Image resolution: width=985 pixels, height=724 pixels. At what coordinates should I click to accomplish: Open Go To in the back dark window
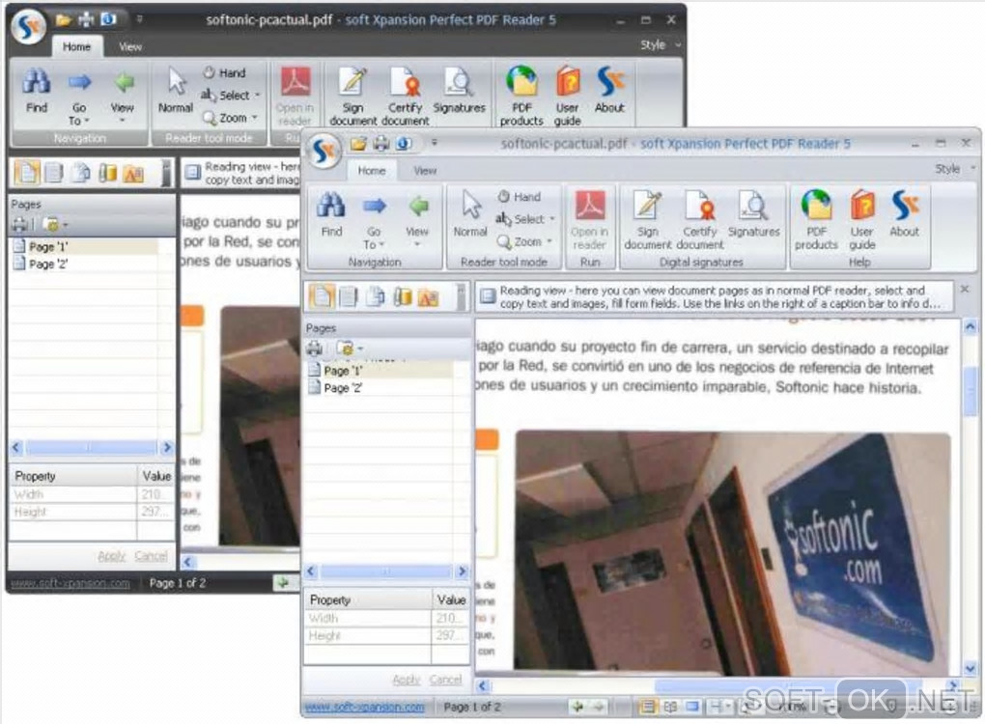[79, 97]
